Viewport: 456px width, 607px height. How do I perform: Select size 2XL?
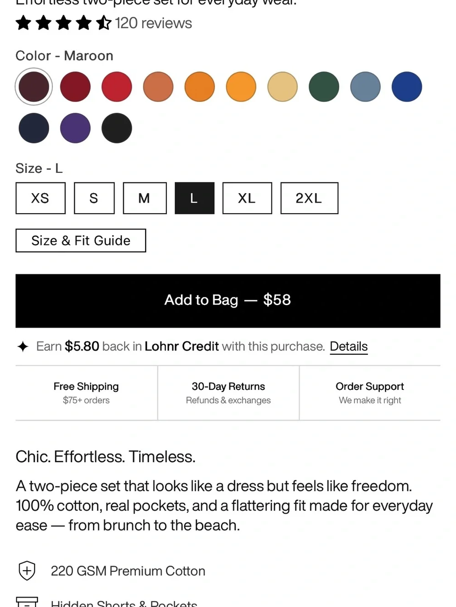tap(309, 198)
